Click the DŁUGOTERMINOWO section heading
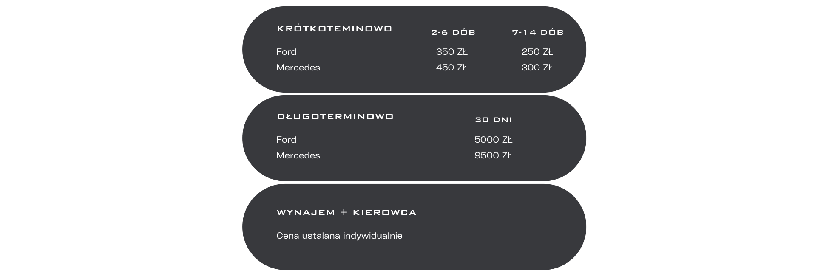Screen dimensions: 829x276 click(335, 117)
